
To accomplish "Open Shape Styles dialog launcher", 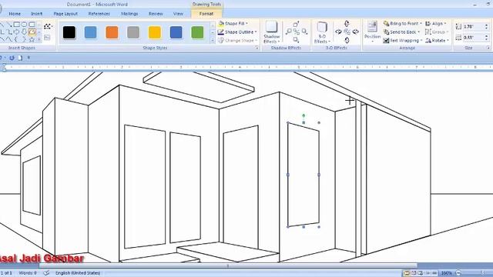I will pos(257,48).
